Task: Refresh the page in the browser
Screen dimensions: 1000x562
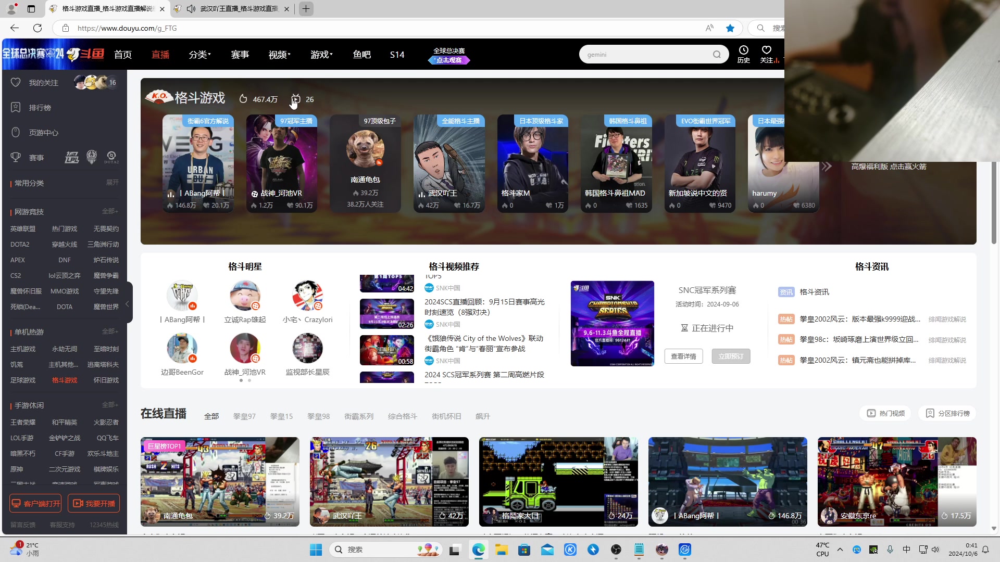Action: point(37,28)
